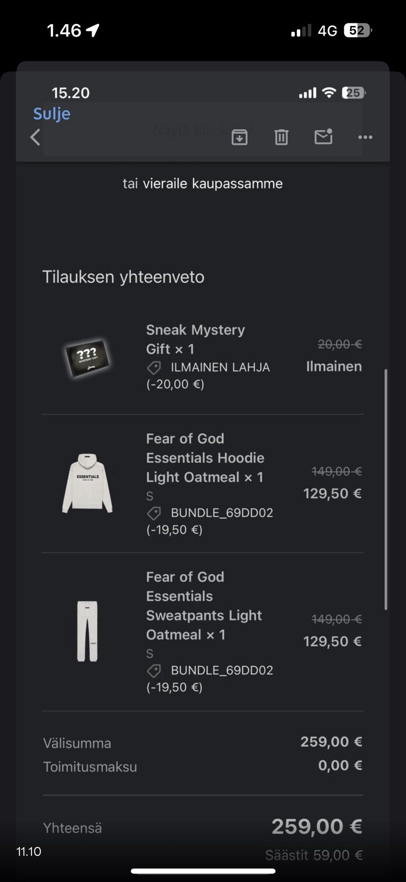
Task: Tap the home indicator bar at bottom
Action: pos(203,871)
